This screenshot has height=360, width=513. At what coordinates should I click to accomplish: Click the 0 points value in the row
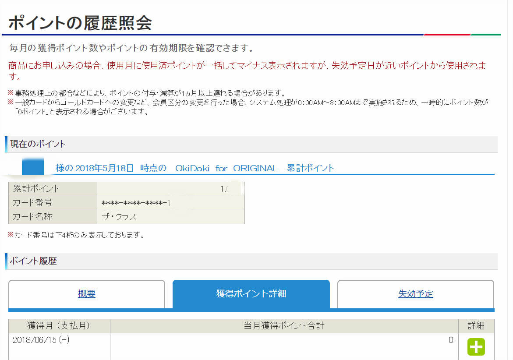coord(450,340)
